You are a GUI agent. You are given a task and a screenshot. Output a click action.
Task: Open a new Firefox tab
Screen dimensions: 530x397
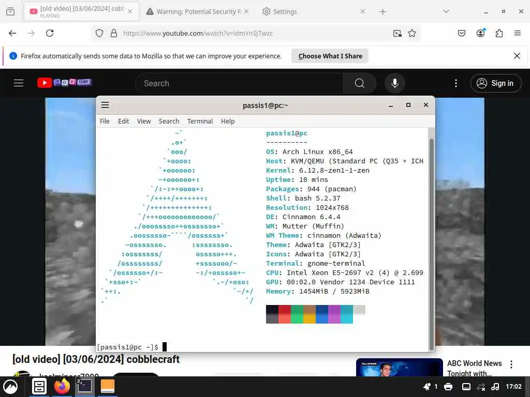click(382, 12)
